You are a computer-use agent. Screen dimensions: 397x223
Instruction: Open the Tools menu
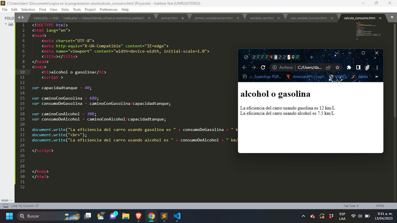[77, 10]
